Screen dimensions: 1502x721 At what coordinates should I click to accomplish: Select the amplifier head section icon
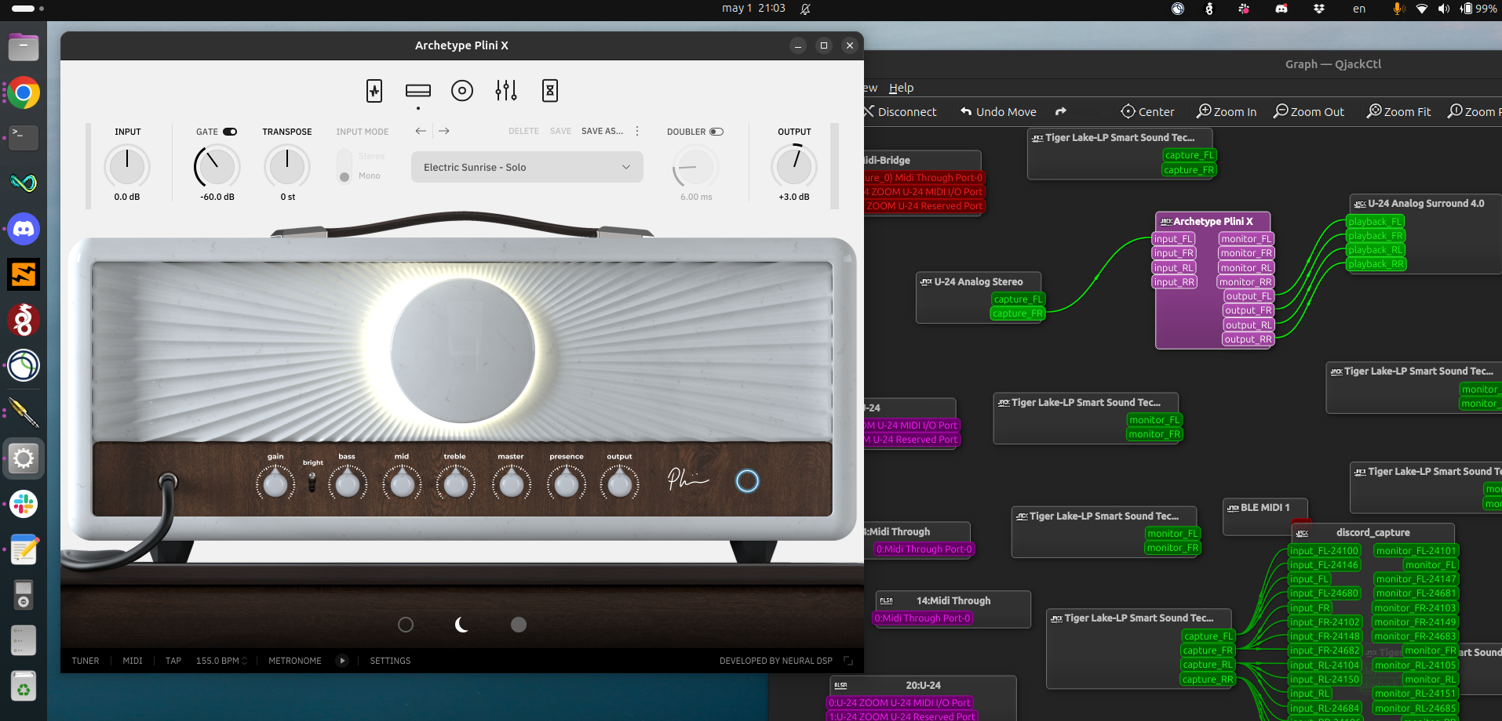(x=418, y=91)
